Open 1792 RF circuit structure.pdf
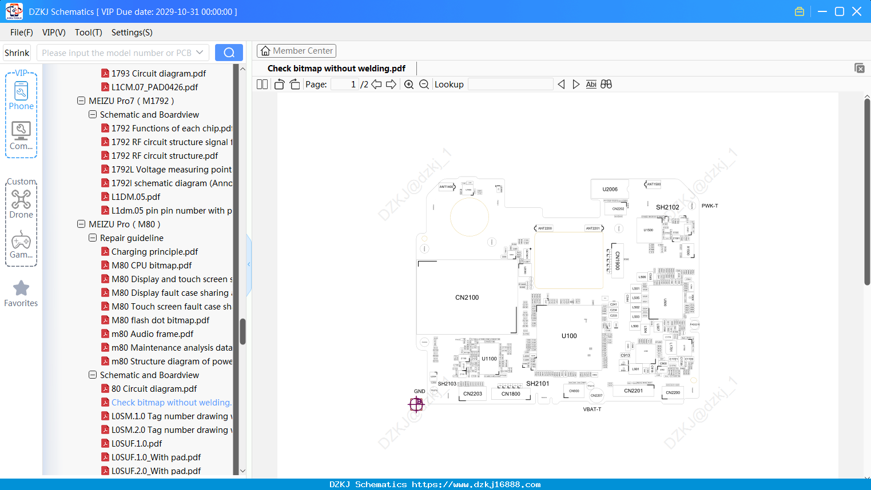This screenshot has height=490, width=871. (165, 155)
